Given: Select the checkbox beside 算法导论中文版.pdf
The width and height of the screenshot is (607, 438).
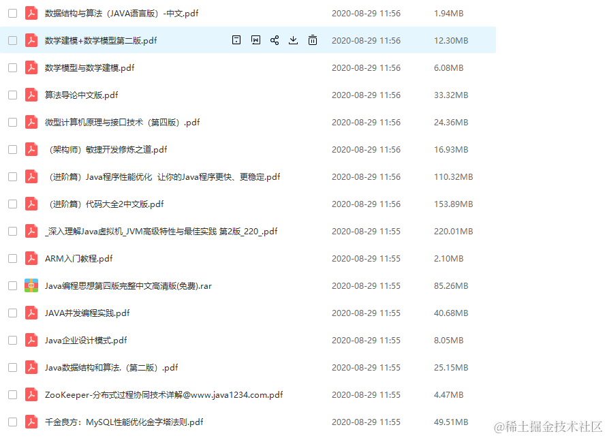Looking at the screenshot, I should coord(12,95).
